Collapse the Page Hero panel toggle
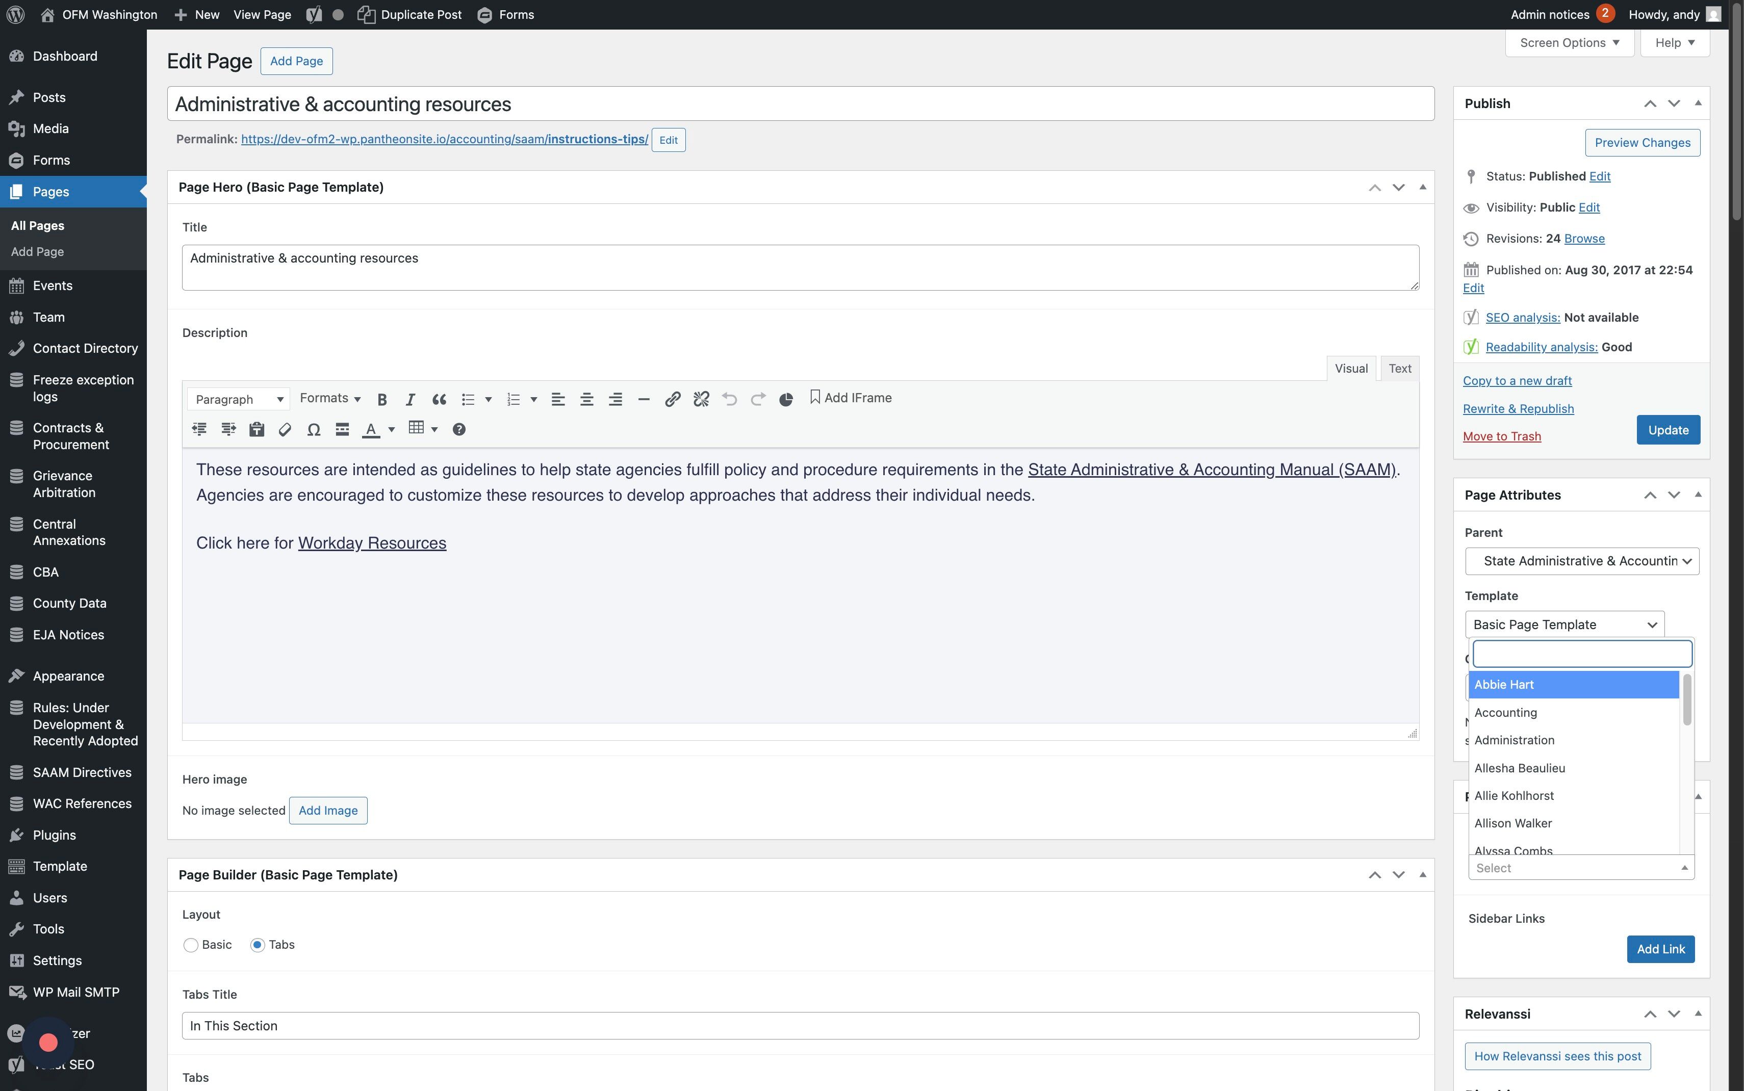The width and height of the screenshot is (1744, 1091). [x=1422, y=188]
